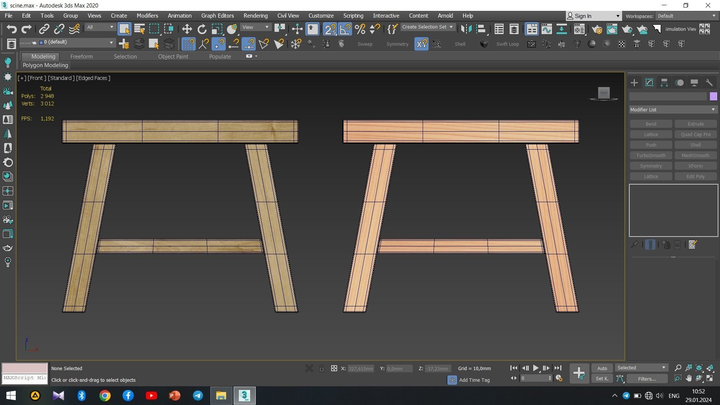Toggle the Angle Snap button

(345, 29)
